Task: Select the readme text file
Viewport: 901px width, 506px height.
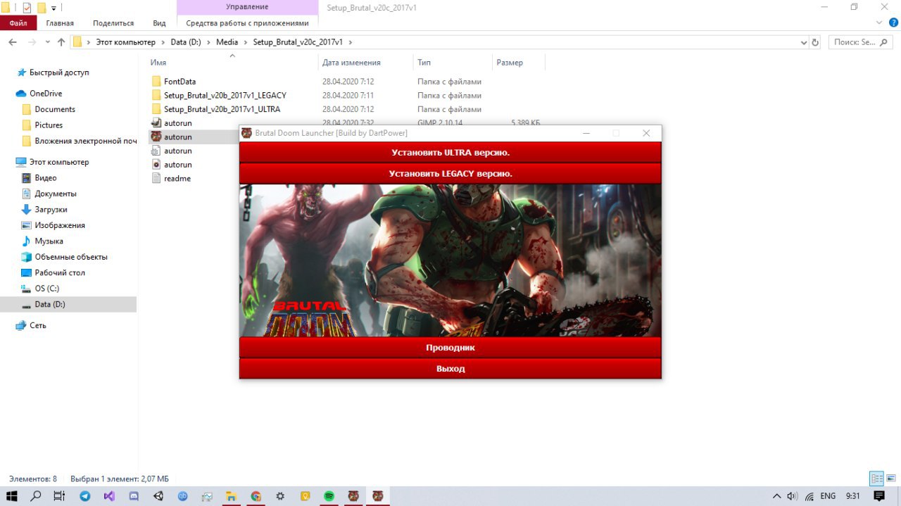Action: coord(177,178)
